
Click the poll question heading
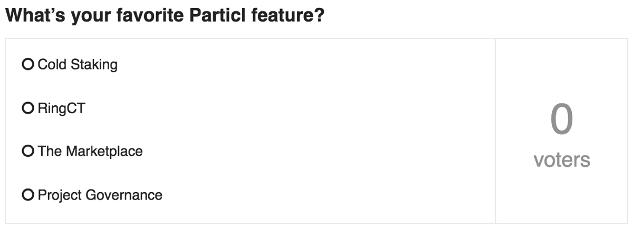pyautogui.click(x=164, y=16)
